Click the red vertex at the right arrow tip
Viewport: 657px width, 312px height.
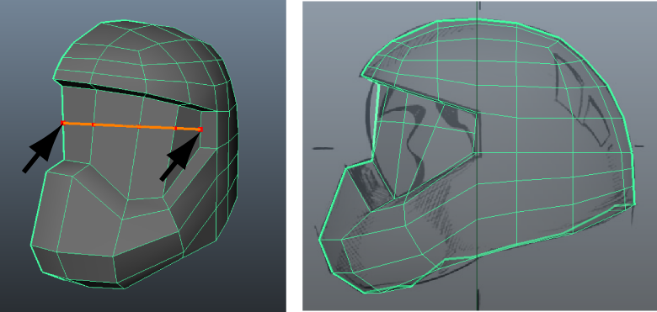point(200,130)
